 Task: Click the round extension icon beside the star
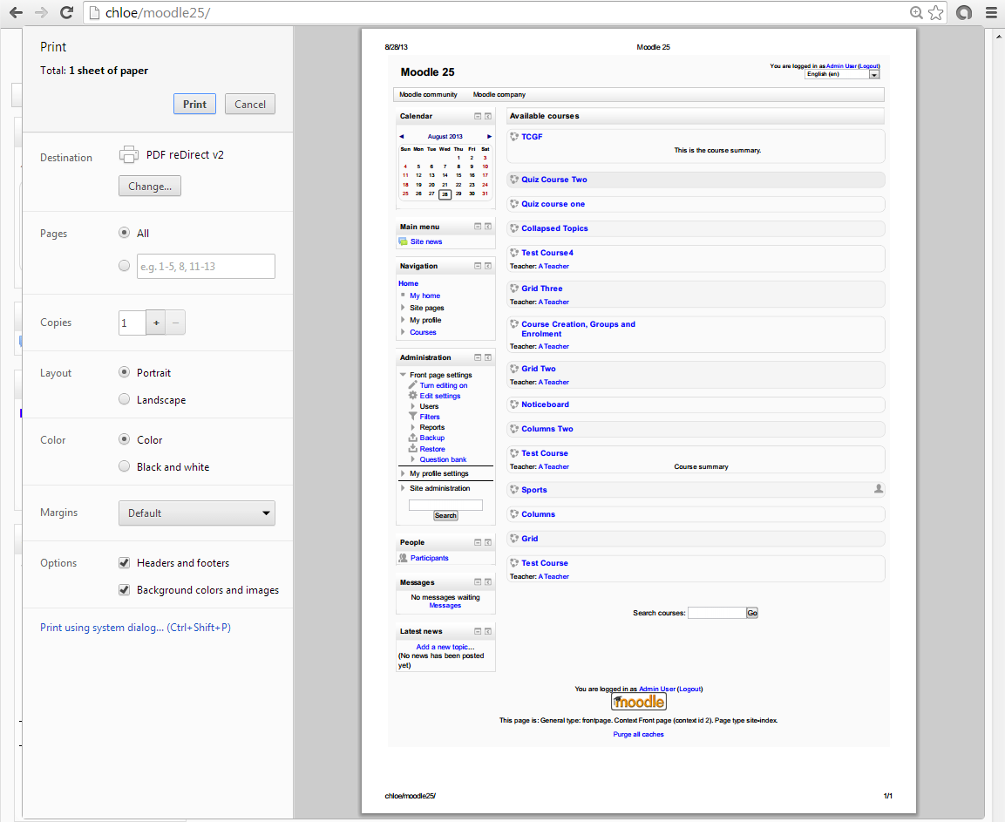coord(964,12)
